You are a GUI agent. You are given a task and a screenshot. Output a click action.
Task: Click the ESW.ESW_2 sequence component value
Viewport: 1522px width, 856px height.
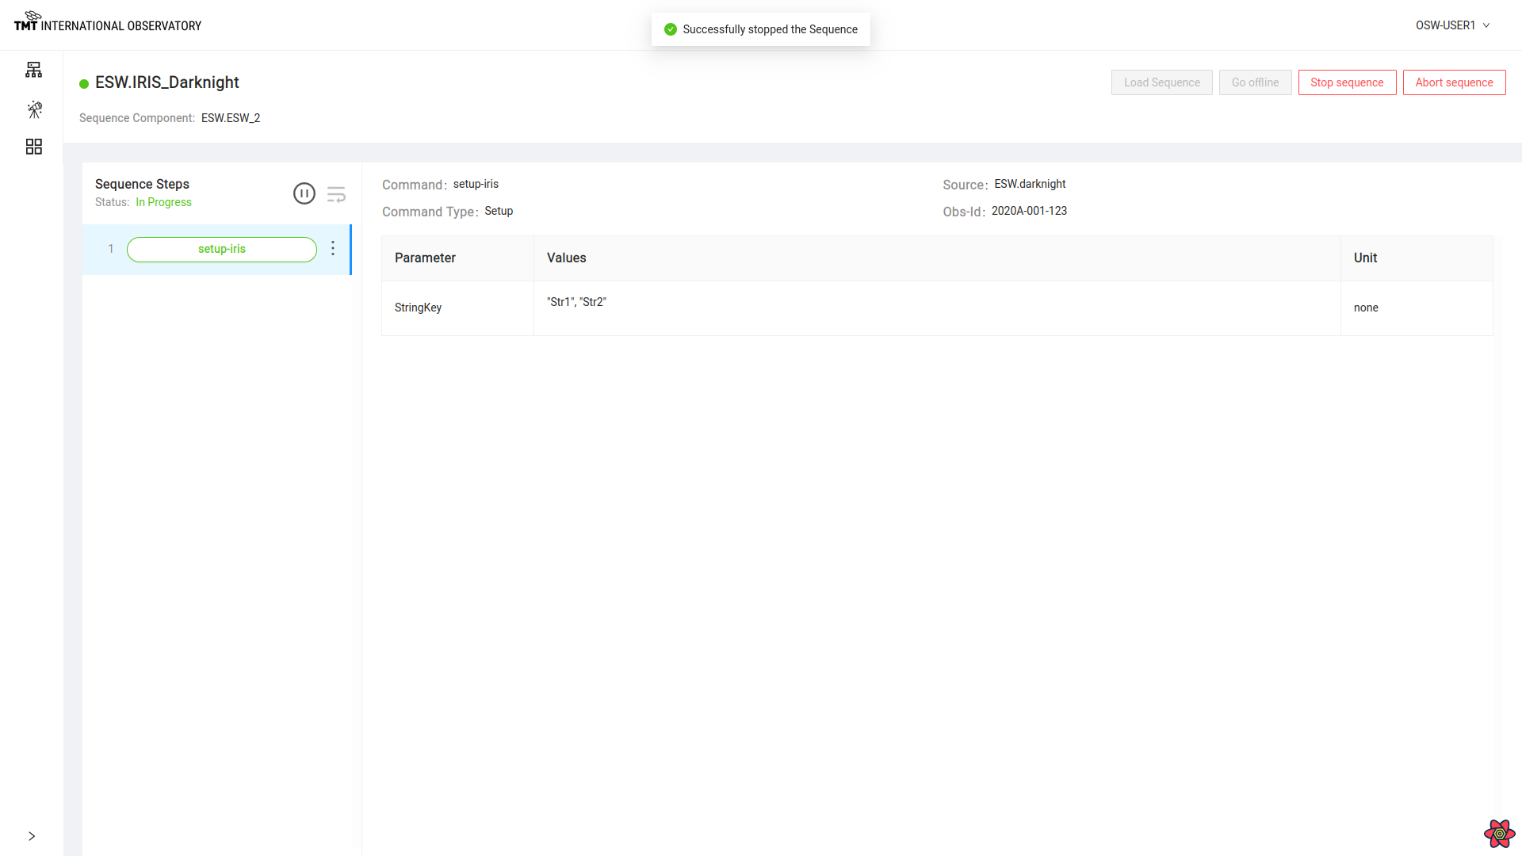[x=231, y=118]
